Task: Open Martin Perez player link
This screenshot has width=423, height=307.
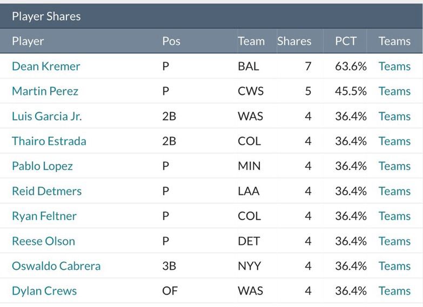Action: [x=45, y=91]
